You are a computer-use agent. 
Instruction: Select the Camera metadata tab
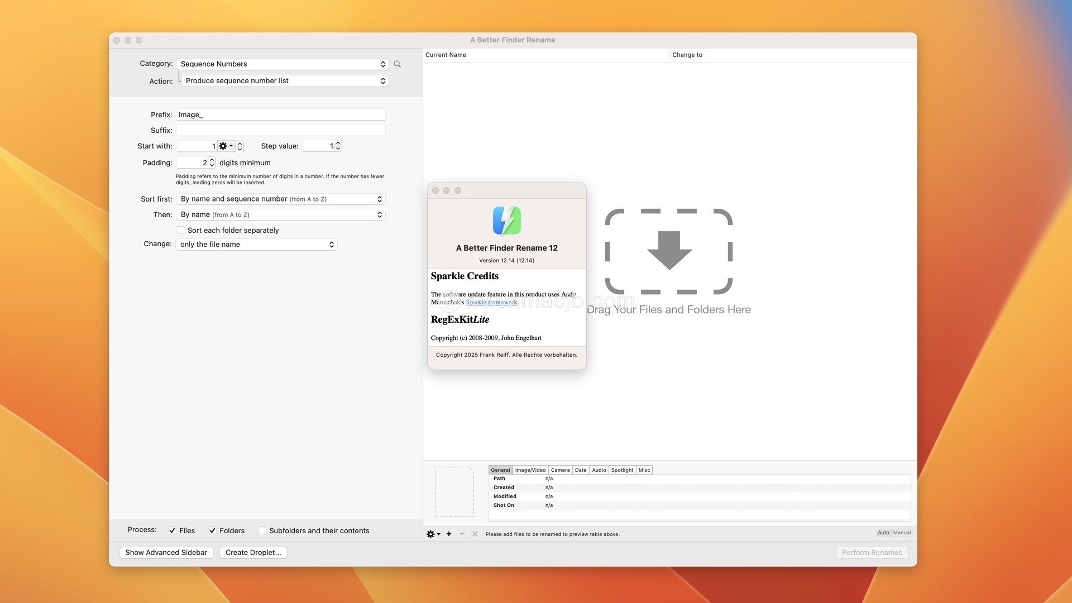pyautogui.click(x=560, y=470)
